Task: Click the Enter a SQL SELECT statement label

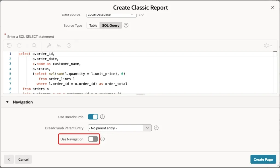Action: 31,37
